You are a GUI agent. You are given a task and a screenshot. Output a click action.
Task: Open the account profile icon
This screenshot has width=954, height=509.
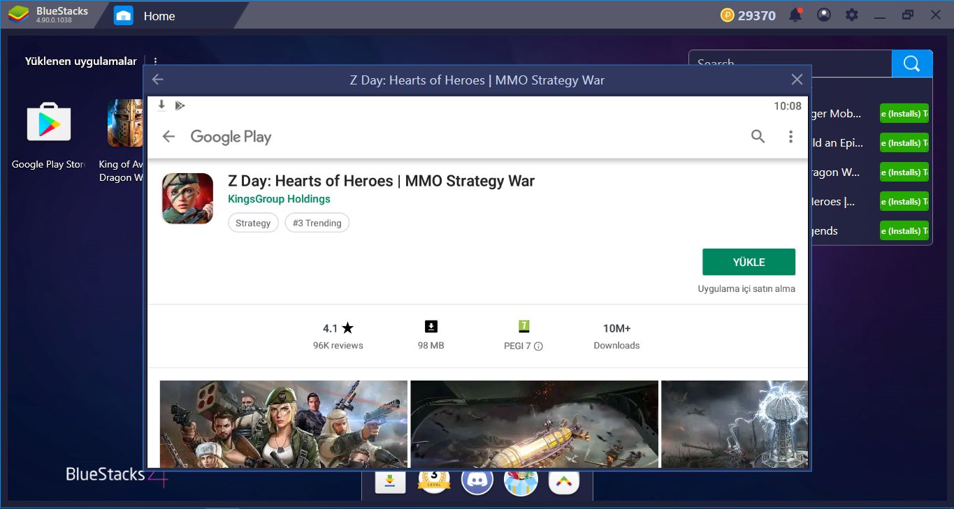point(824,15)
